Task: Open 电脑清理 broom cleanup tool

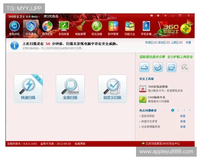Action: tap(80, 28)
